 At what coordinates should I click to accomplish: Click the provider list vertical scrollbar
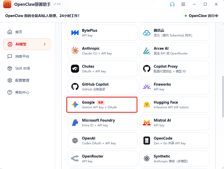coord(223,97)
